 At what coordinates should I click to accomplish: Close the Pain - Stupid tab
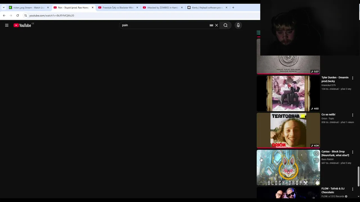pyautogui.click(x=93, y=8)
